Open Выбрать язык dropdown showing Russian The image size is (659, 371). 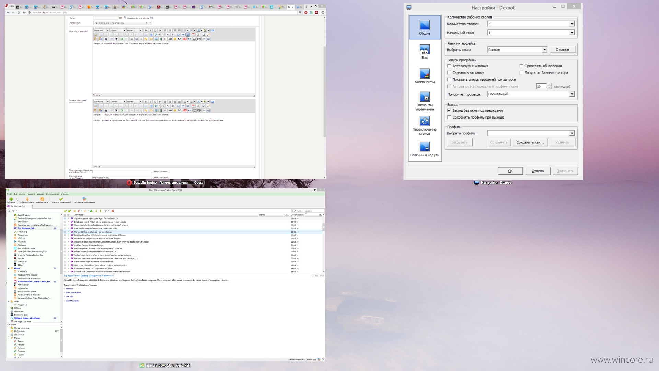pyautogui.click(x=517, y=50)
